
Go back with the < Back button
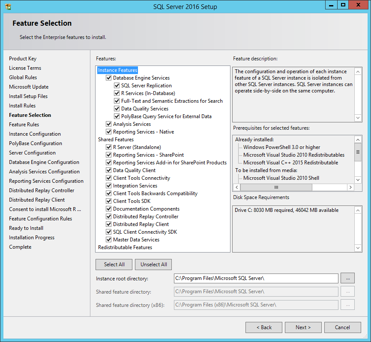pos(264,327)
